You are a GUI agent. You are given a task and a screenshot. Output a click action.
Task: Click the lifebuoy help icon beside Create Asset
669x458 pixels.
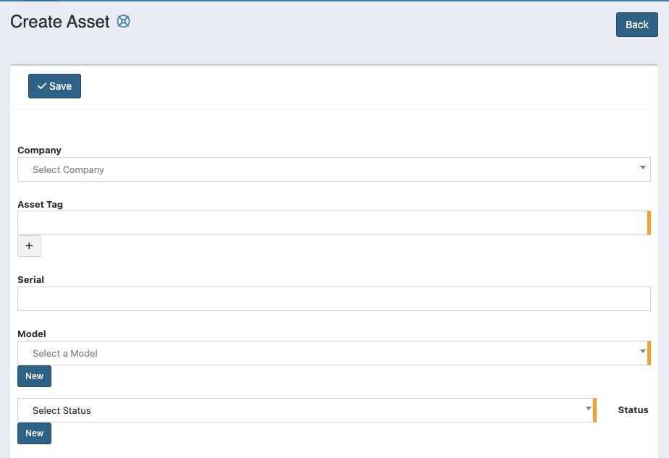pos(124,22)
